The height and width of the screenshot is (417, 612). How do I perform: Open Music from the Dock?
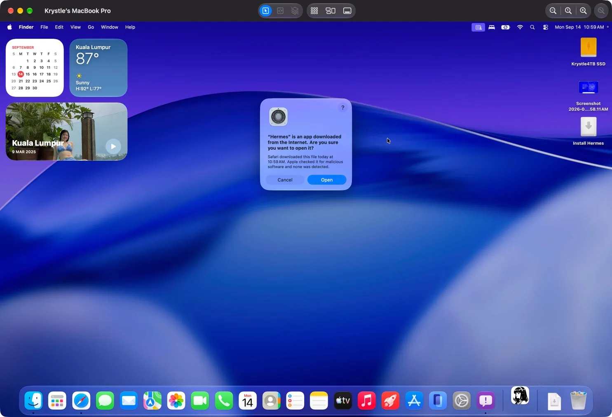(367, 401)
